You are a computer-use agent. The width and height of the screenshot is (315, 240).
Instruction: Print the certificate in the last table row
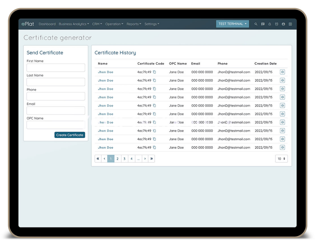(x=282, y=147)
